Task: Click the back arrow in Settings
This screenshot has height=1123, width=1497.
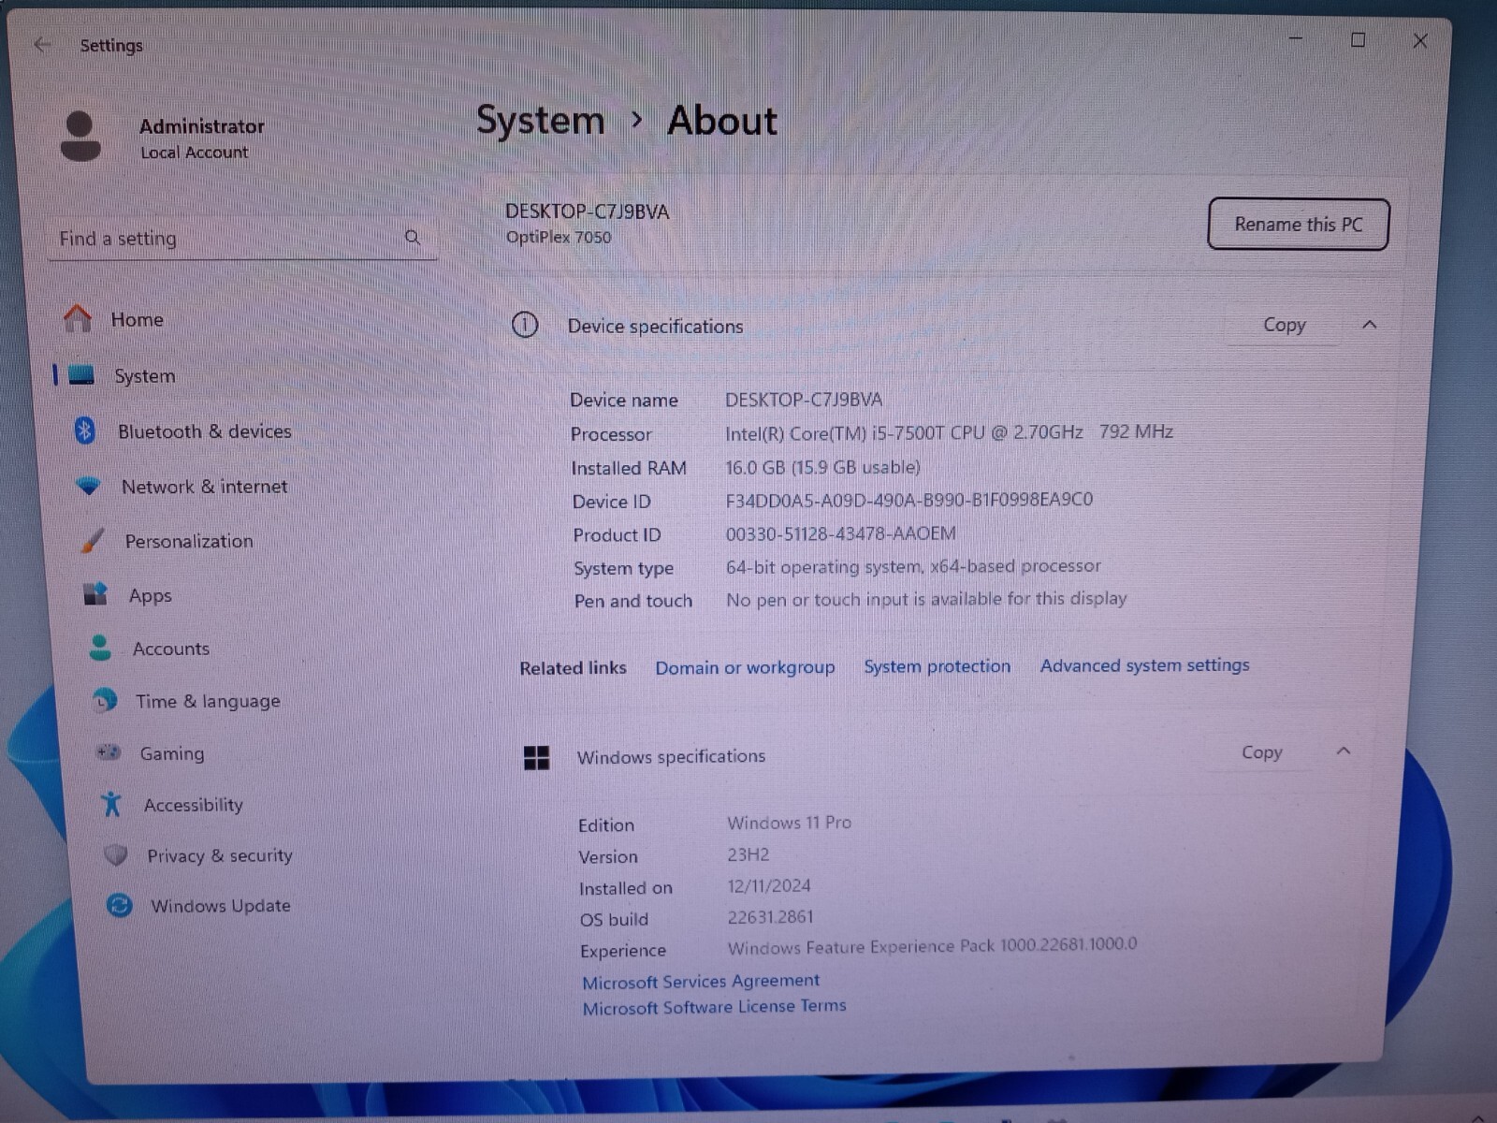Action: pos(42,45)
